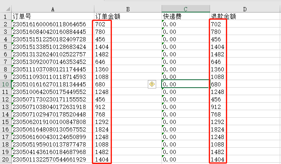Click the selected 0.00 cell in row 10

click(x=186, y=84)
